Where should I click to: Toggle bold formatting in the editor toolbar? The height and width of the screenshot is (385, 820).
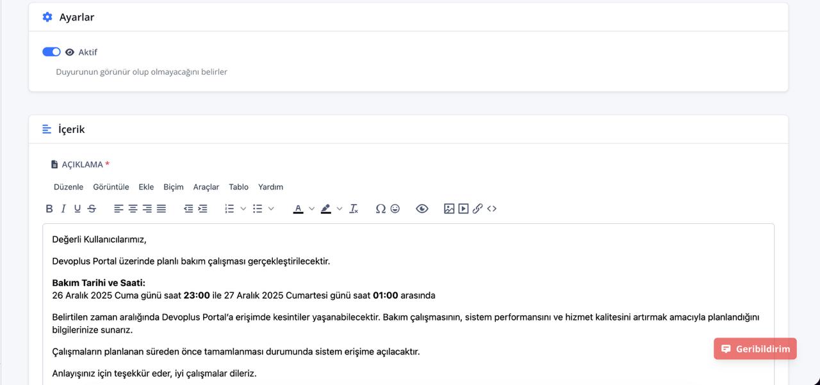point(49,208)
